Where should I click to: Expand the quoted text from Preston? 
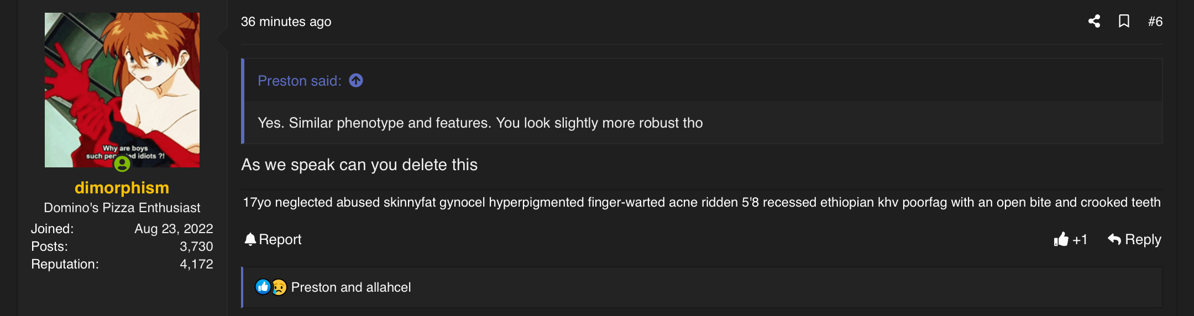[x=480, y=123]
